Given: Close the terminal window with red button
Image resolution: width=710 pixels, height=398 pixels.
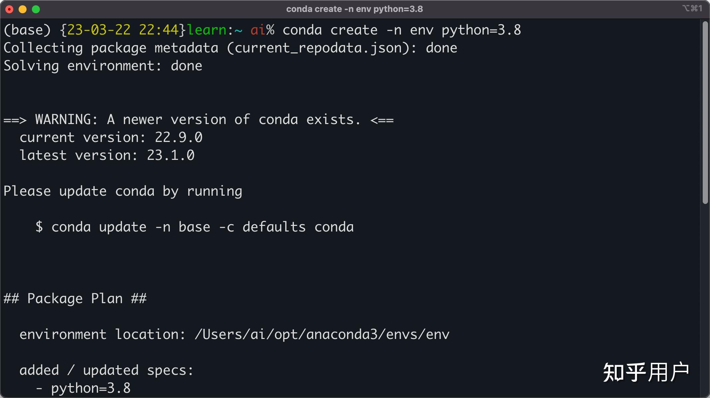Looking at the screenshot, I should pos(9,9).
